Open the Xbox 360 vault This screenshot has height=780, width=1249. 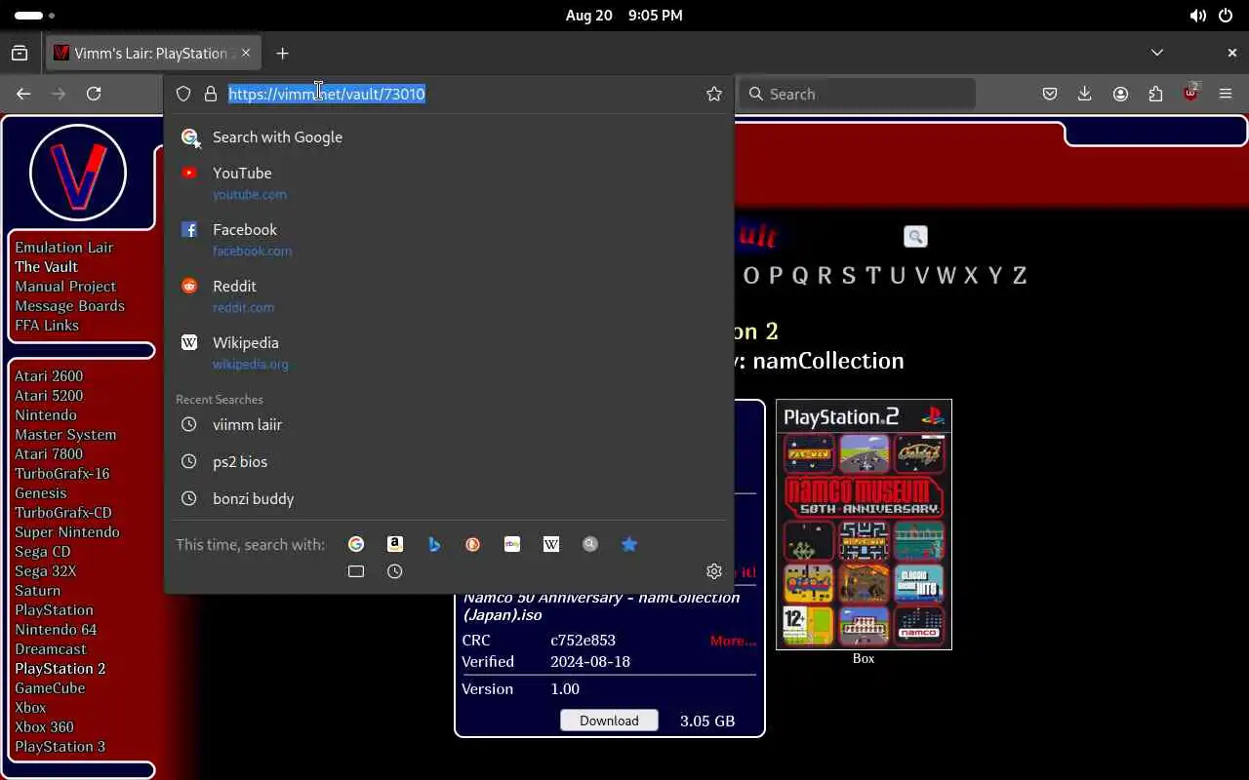(44, 727)
